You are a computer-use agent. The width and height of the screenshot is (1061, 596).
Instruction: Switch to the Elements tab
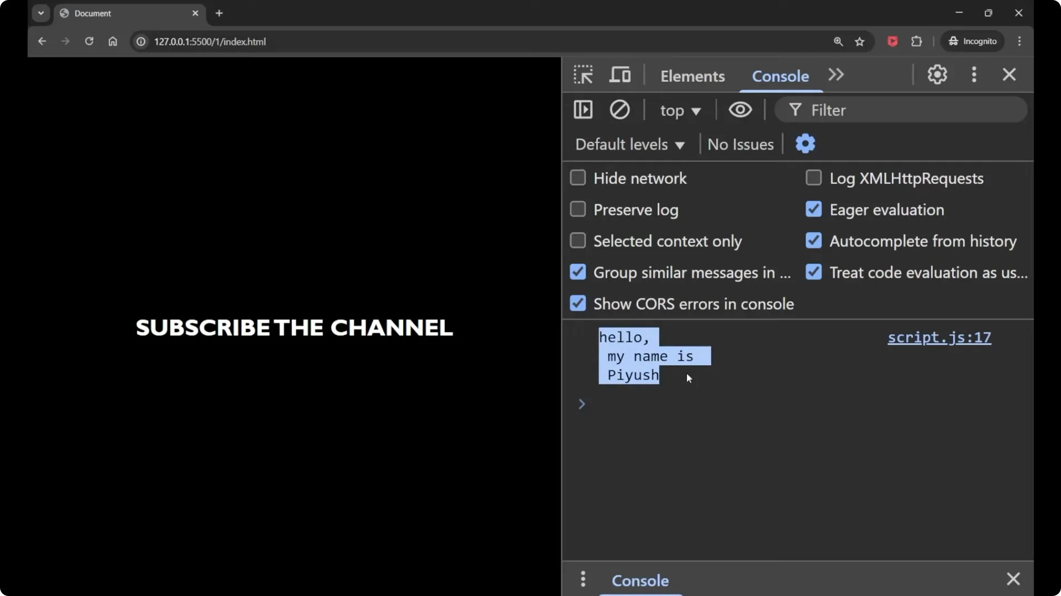[x=692, y=76]
